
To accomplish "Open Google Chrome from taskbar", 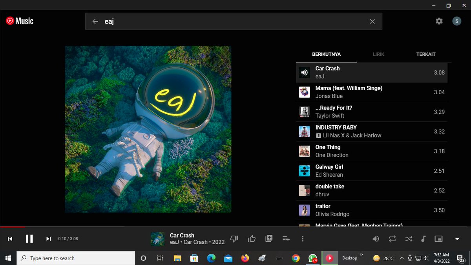I will (x=296, y=258).
